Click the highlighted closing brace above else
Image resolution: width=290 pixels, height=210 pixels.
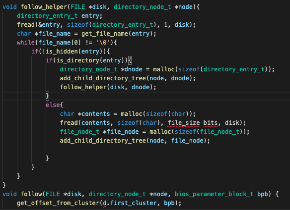(x=47, y=96)
